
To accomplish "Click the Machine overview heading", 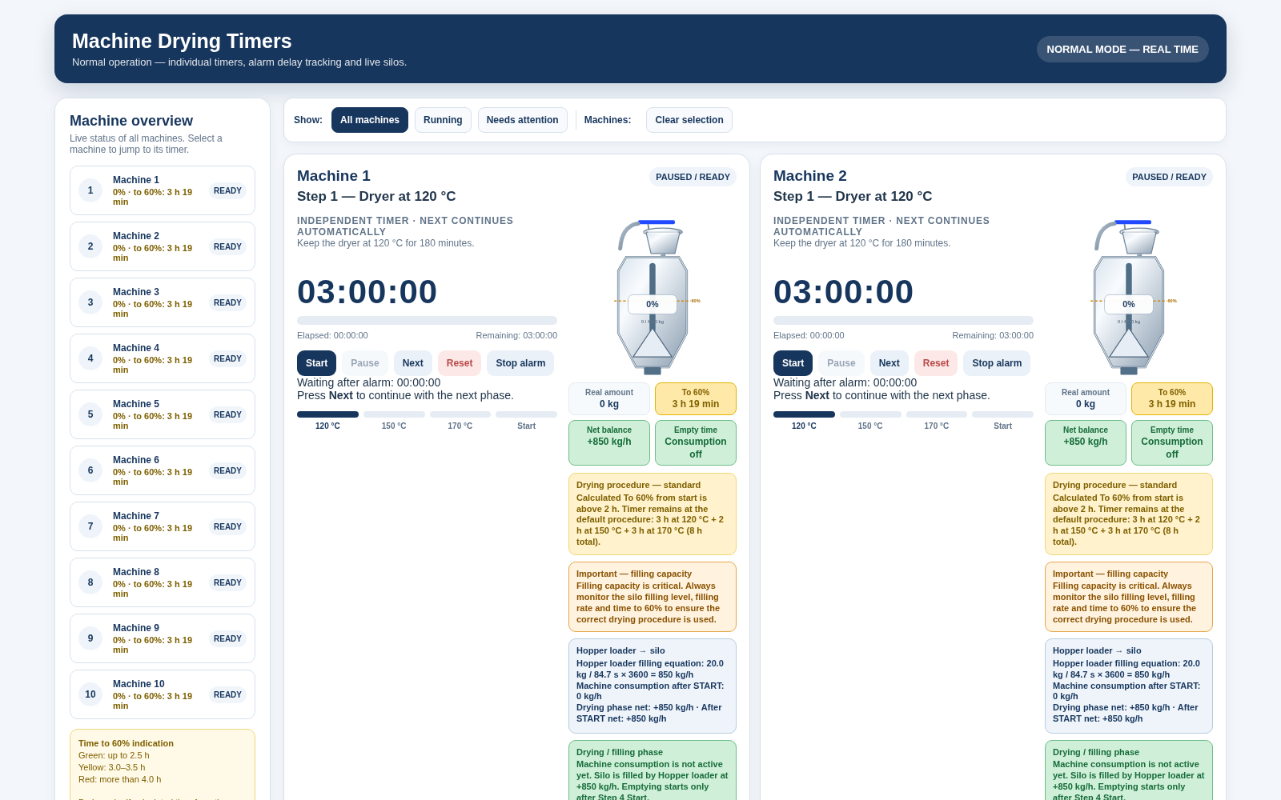I will [131, 121].
